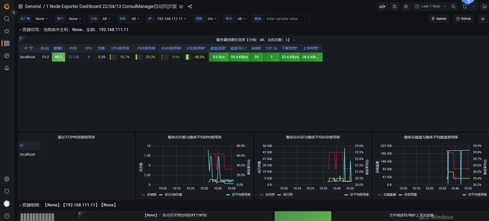Open the 服务器资源总览表 panel title menu
The height and width of the screenshot is (221, 489).
pos(255,40)
